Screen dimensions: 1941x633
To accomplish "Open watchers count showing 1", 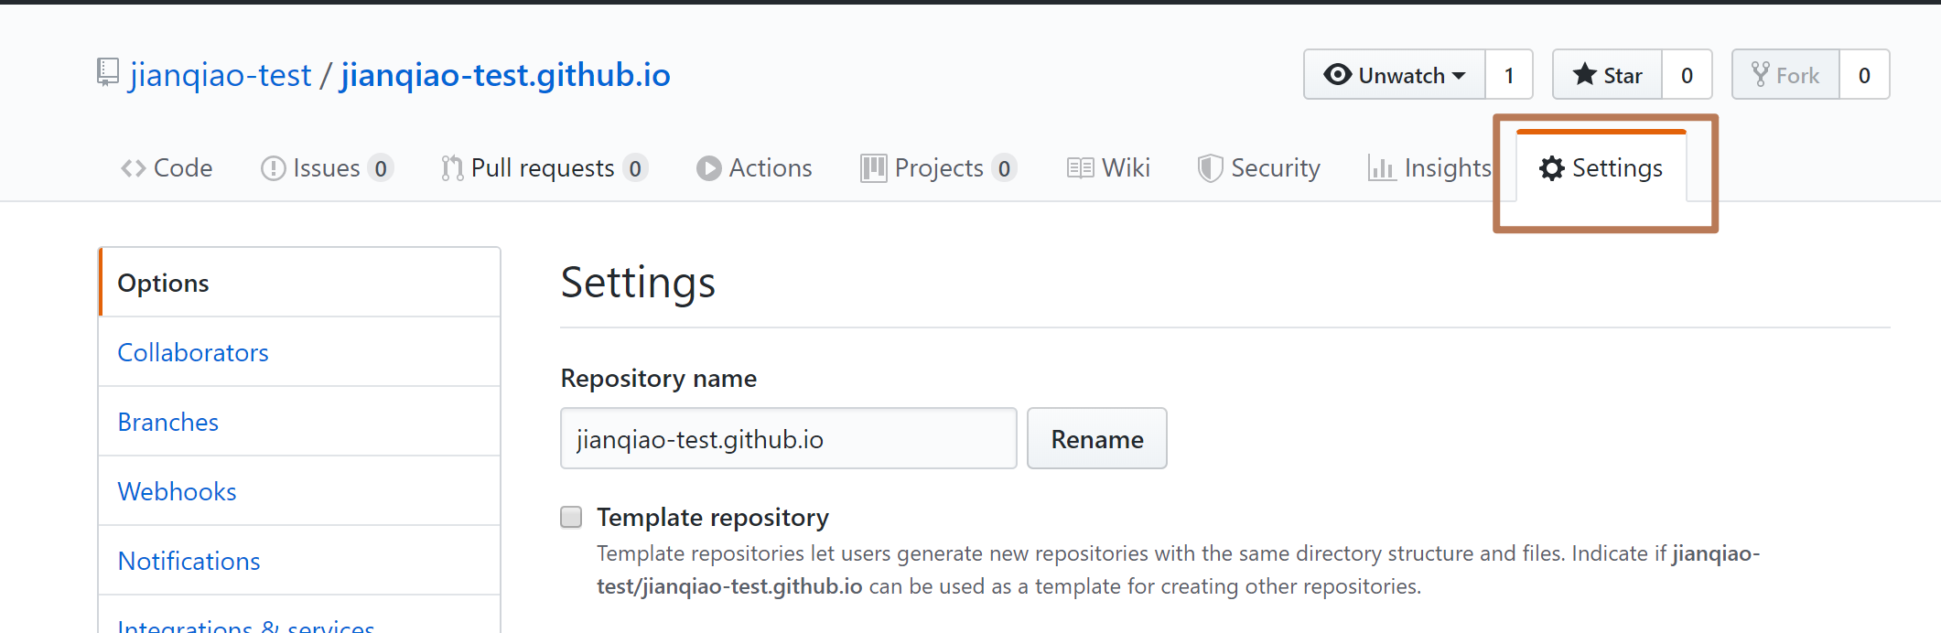I will (1509, 74).
